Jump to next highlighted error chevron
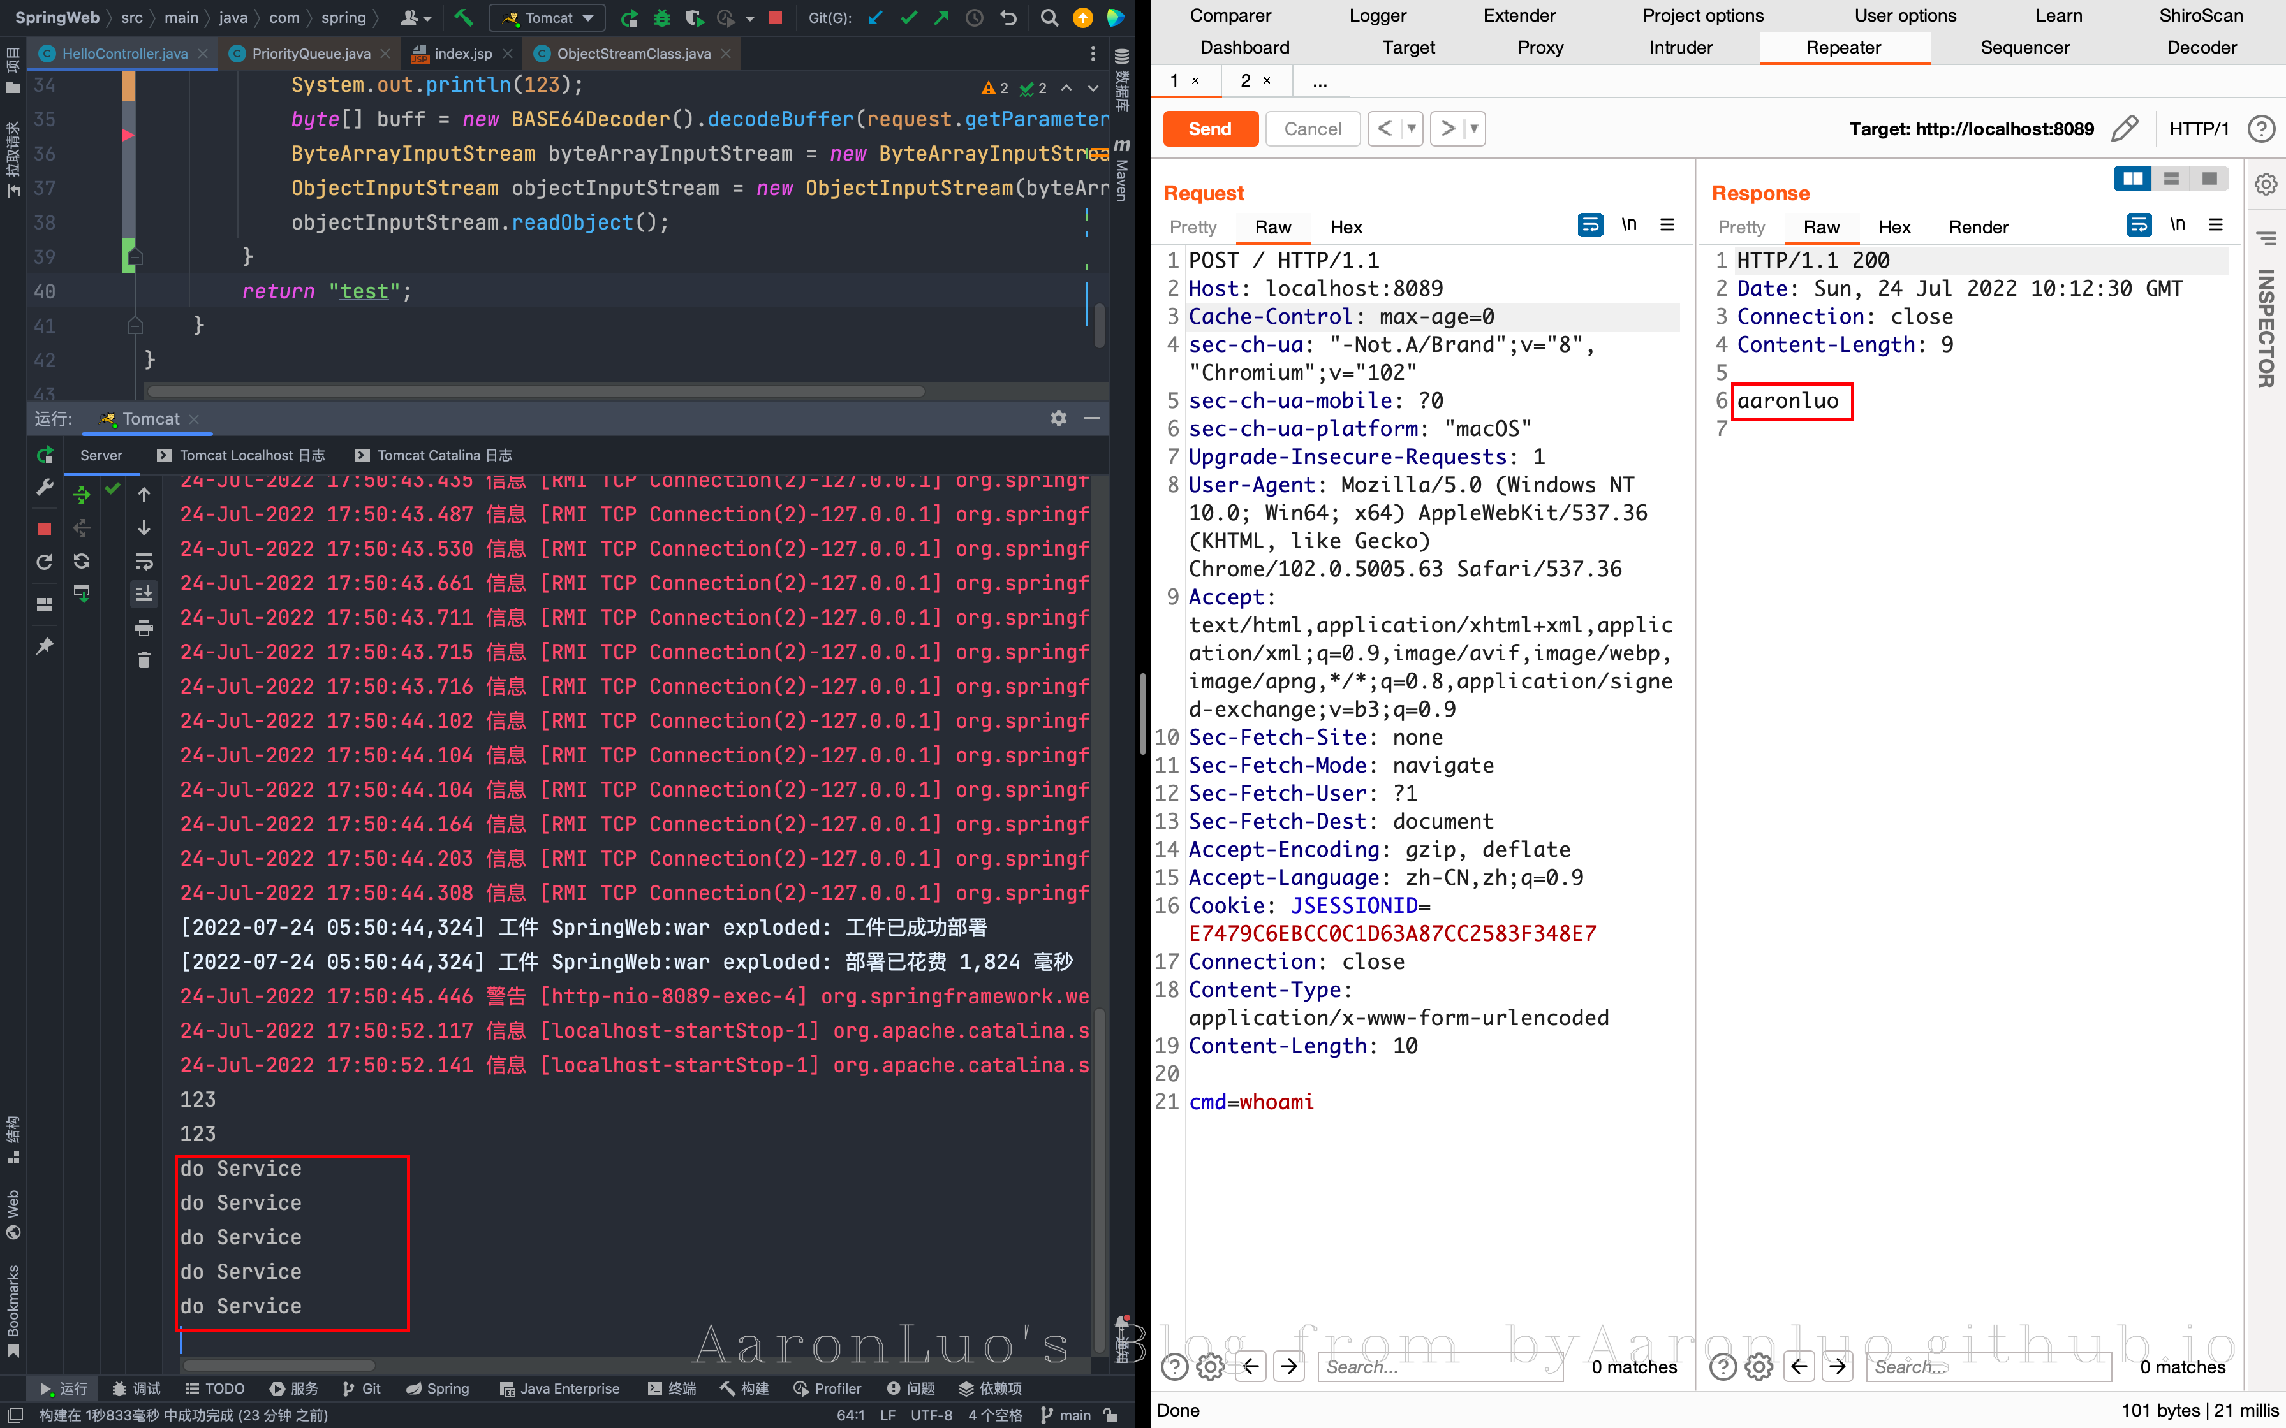This screenshot has width=2286, height=1428. pos(1093,88)
